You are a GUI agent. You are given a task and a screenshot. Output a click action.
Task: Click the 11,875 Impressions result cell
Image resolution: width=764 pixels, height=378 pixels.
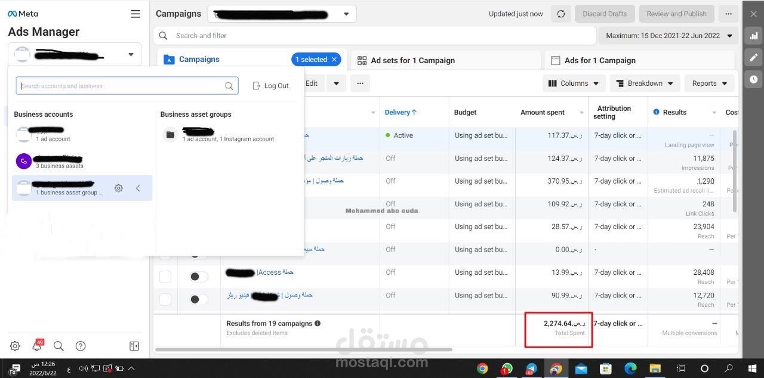(684, 162)
